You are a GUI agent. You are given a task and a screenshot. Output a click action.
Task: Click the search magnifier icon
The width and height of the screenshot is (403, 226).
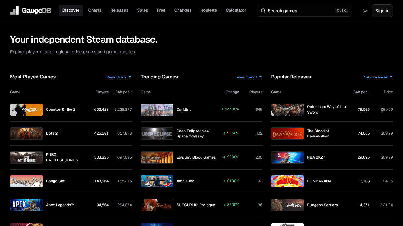(263, 11)
